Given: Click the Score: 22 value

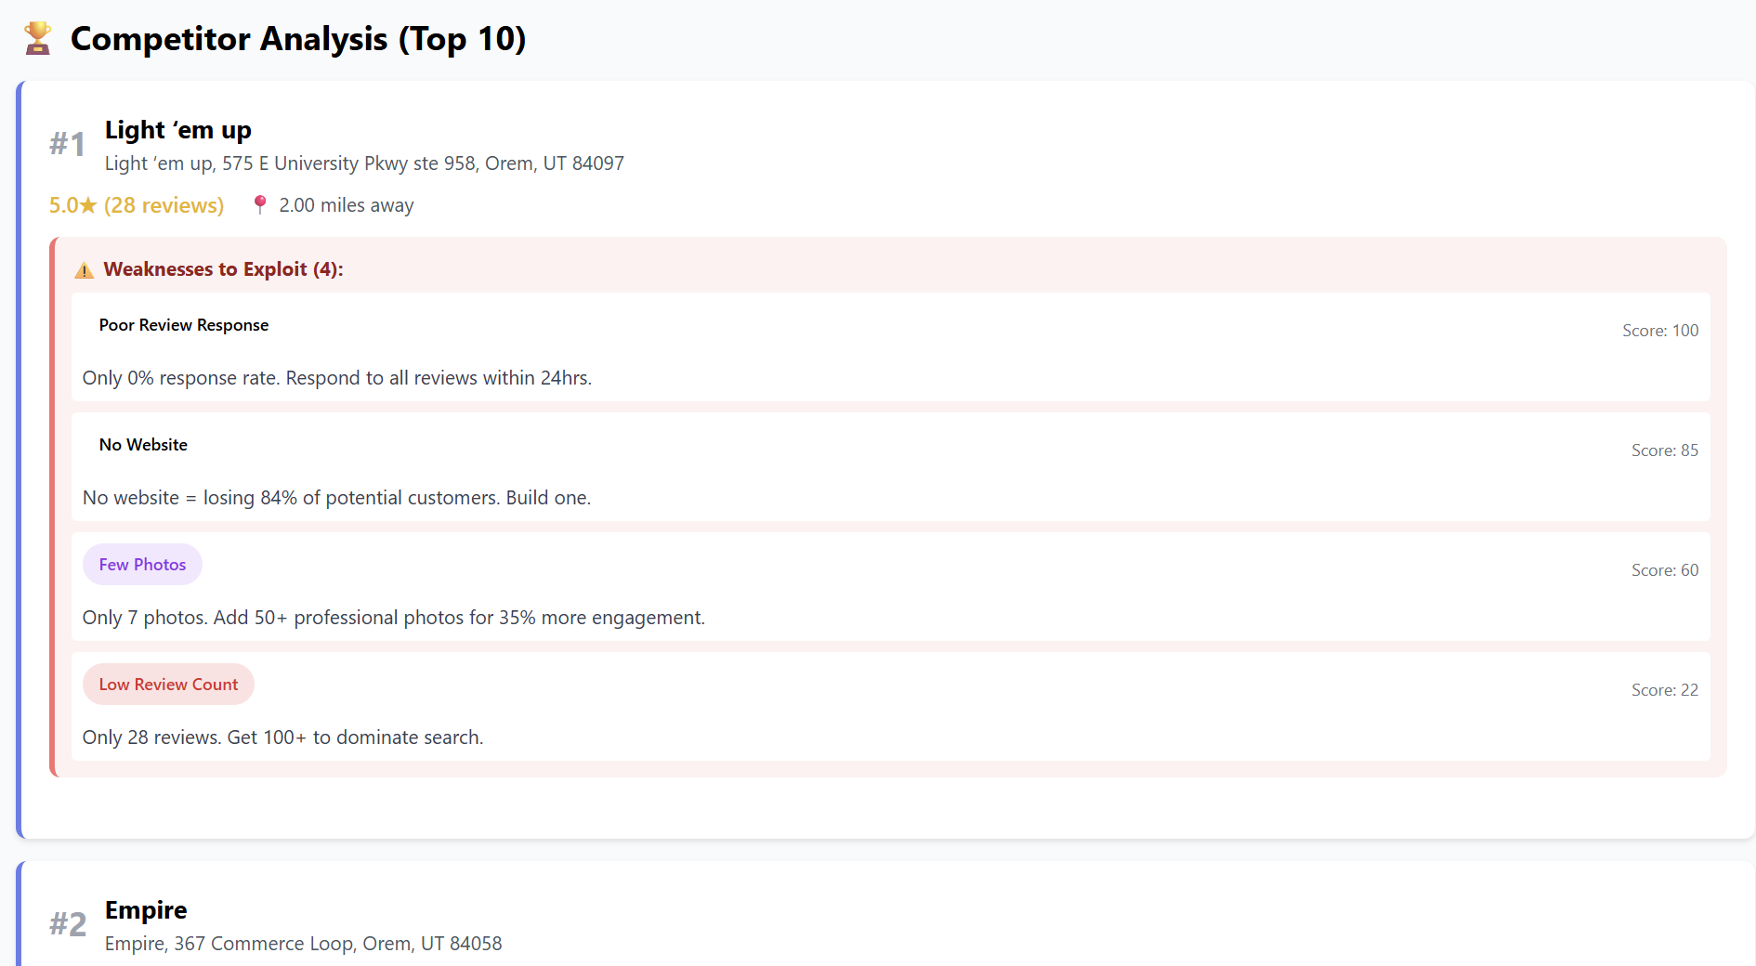Looking at the screenshot, I should coord(1664,690).
